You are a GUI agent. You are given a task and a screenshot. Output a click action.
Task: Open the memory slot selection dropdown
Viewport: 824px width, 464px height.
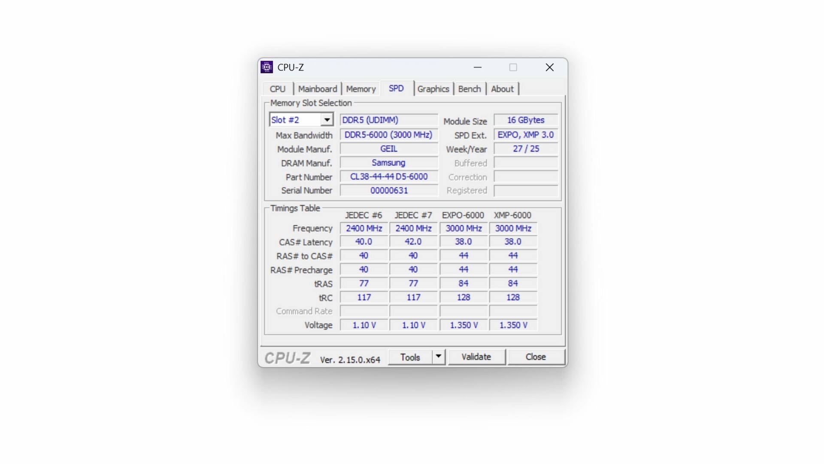click(327, 119)
